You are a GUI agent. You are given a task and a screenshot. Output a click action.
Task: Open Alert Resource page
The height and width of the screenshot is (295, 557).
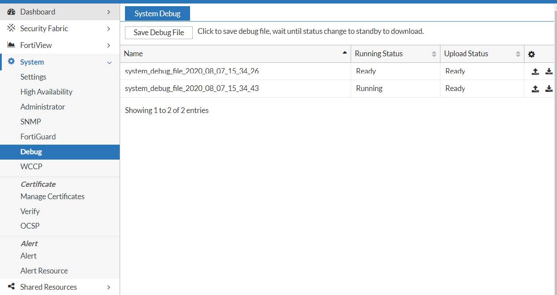(44, 271)
